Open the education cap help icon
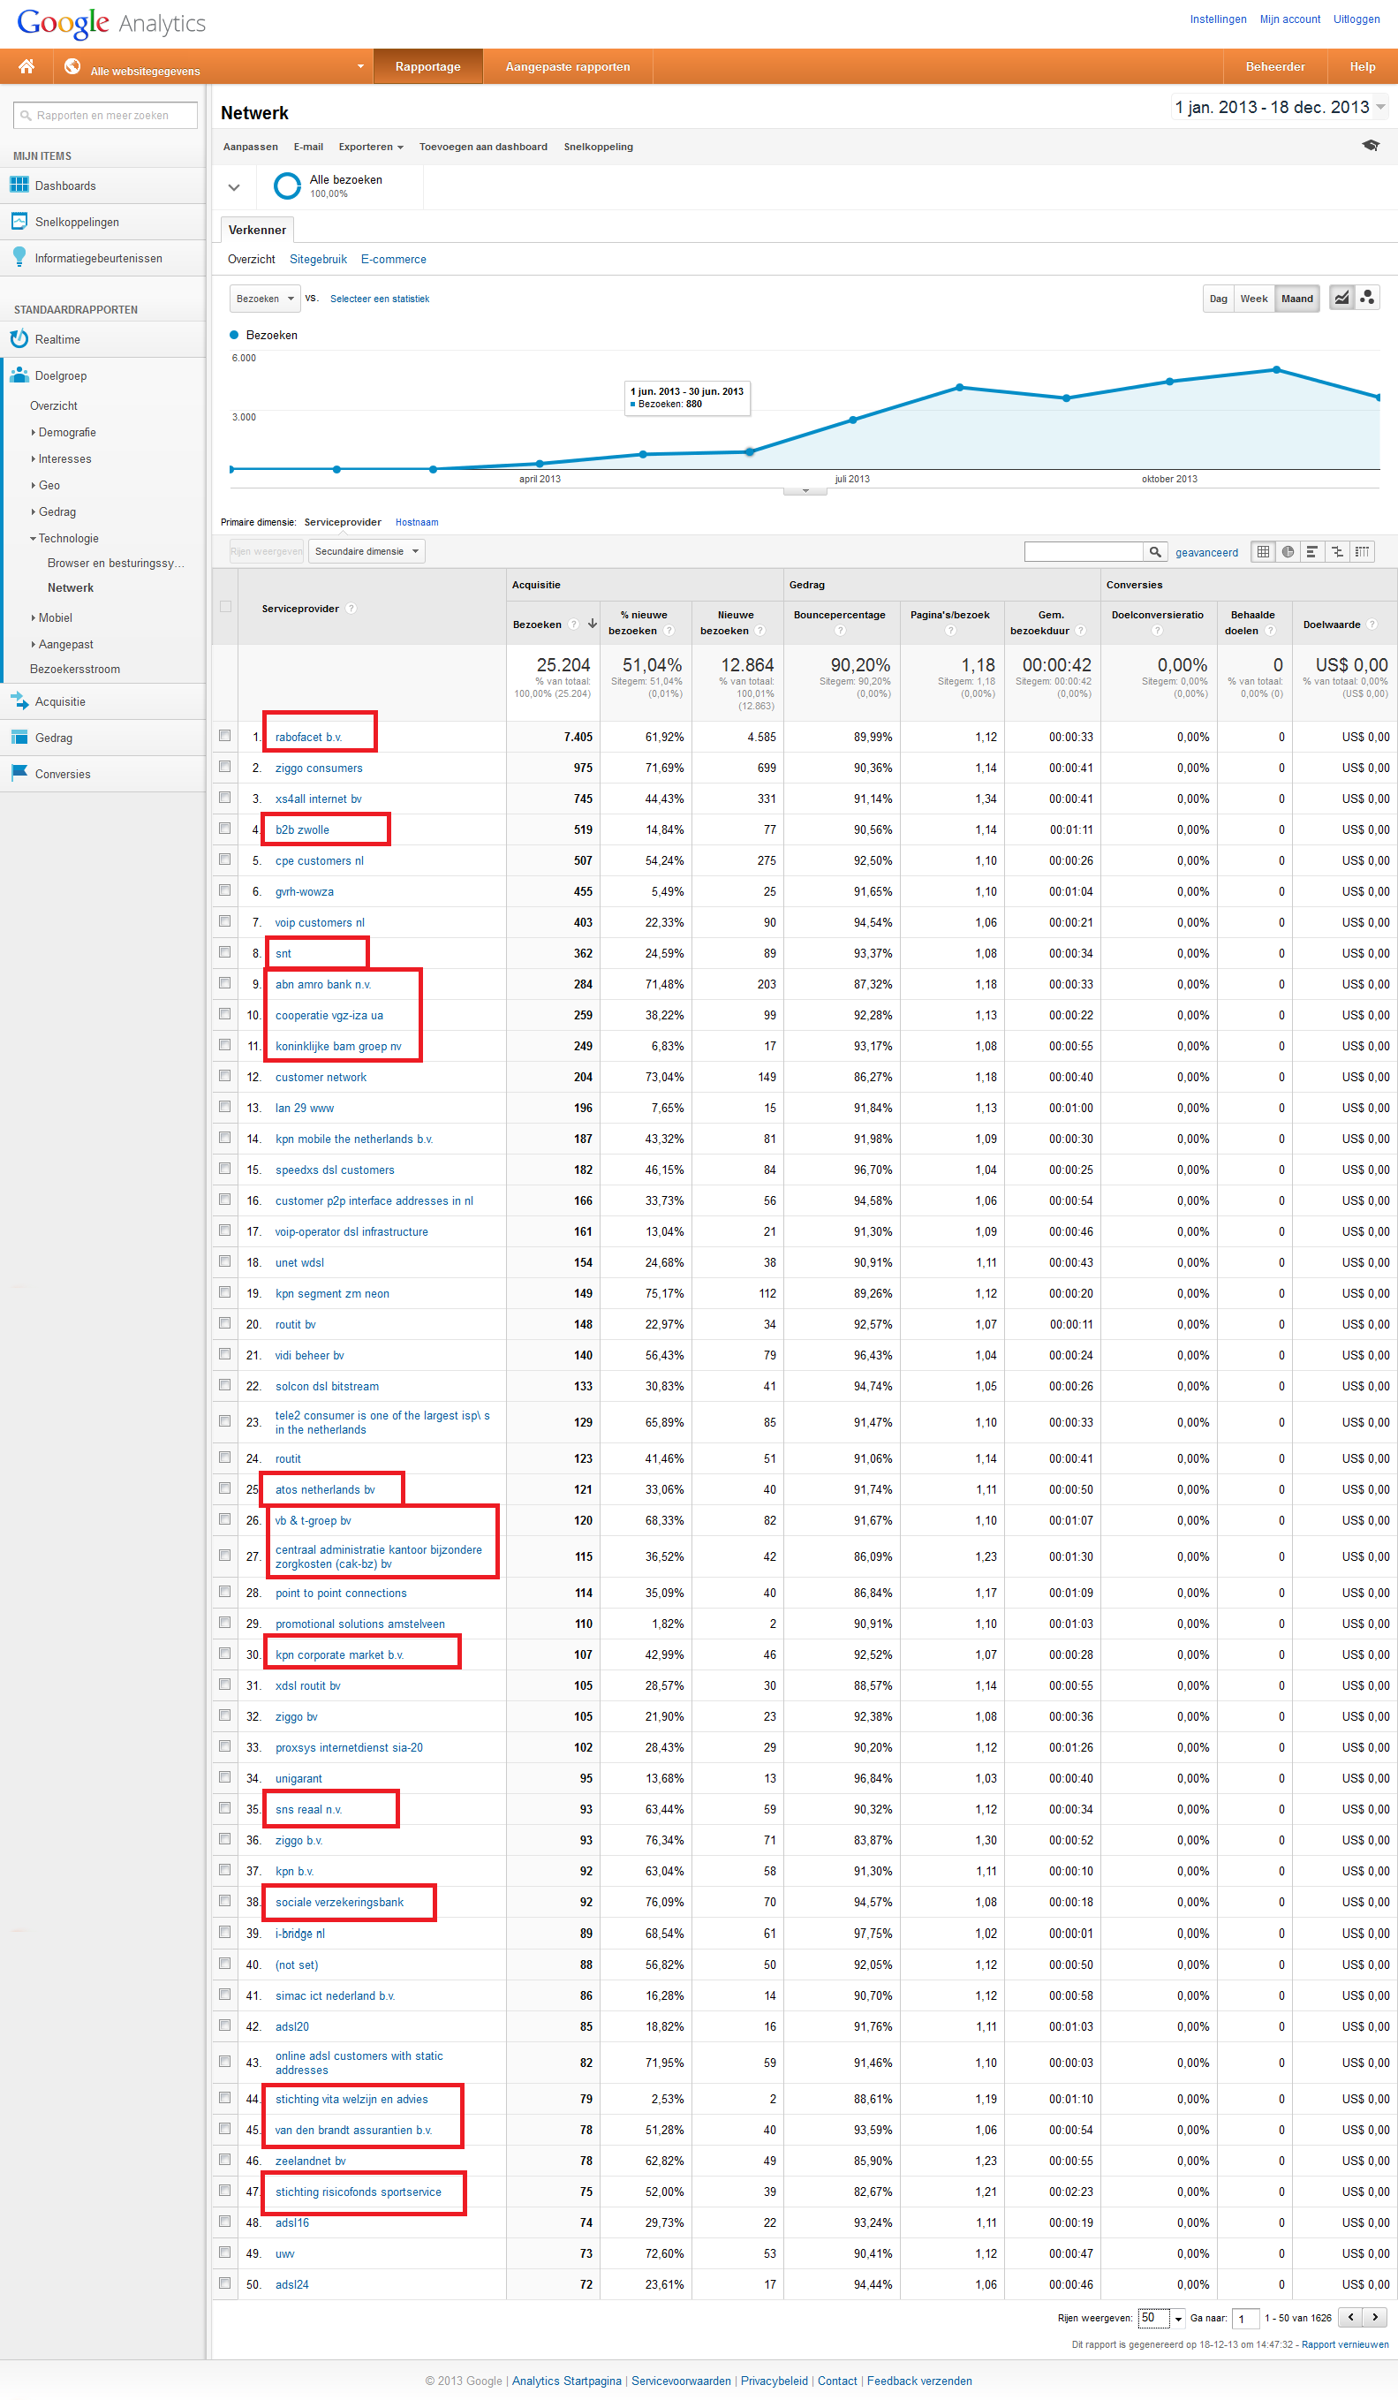 [1371, 146]
